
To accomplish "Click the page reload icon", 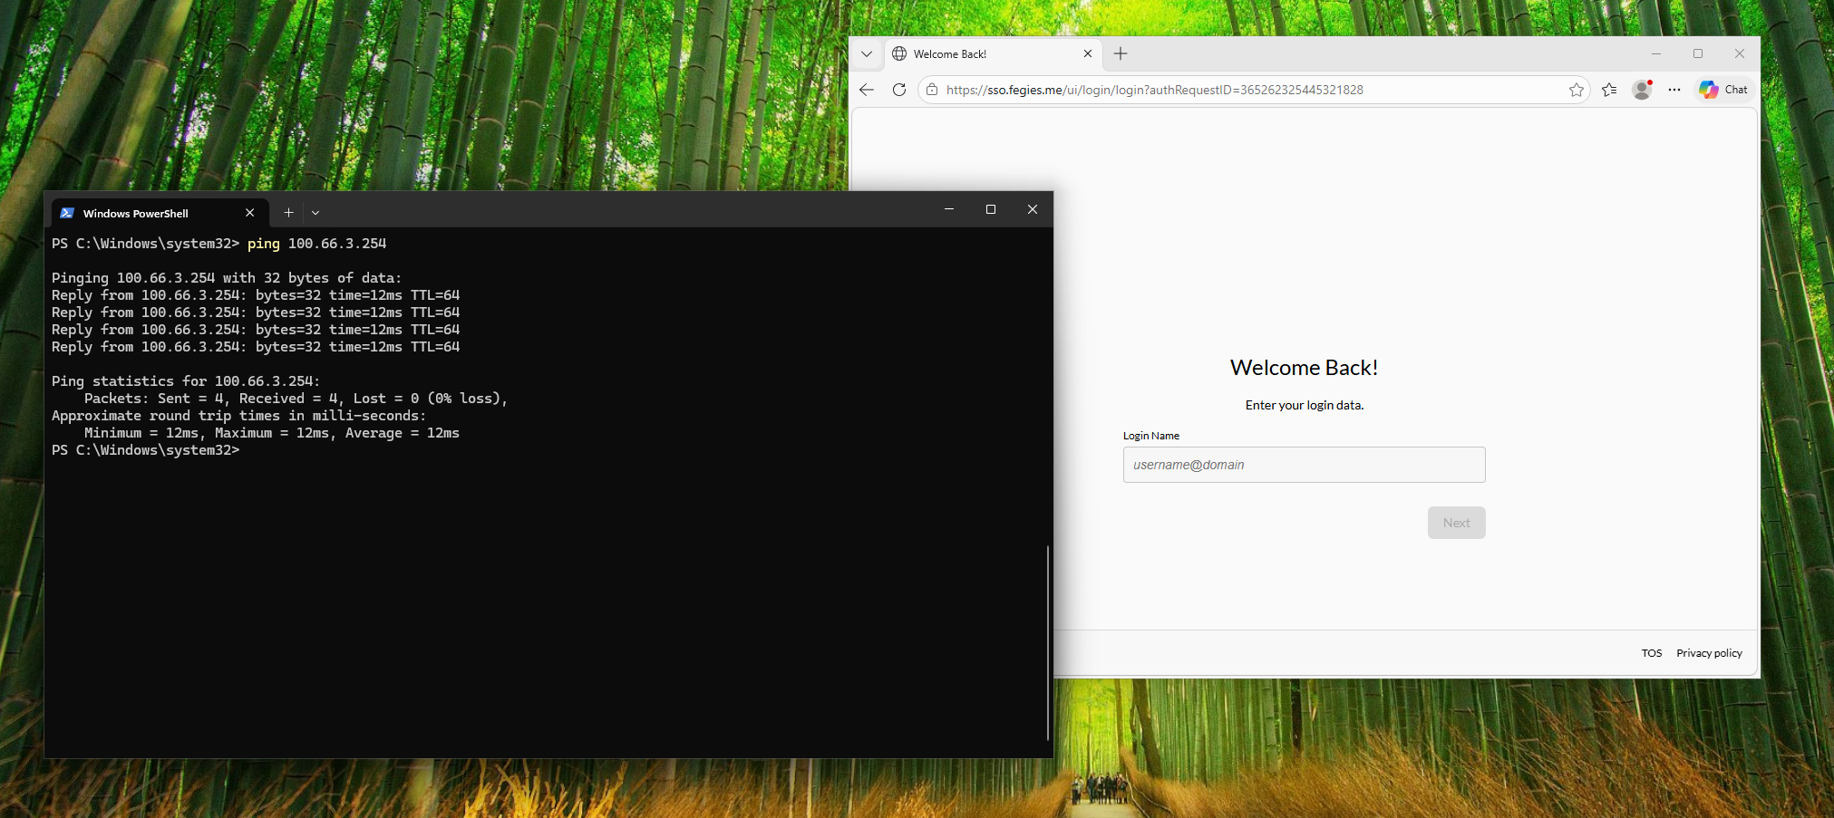I will click(898, 90).
